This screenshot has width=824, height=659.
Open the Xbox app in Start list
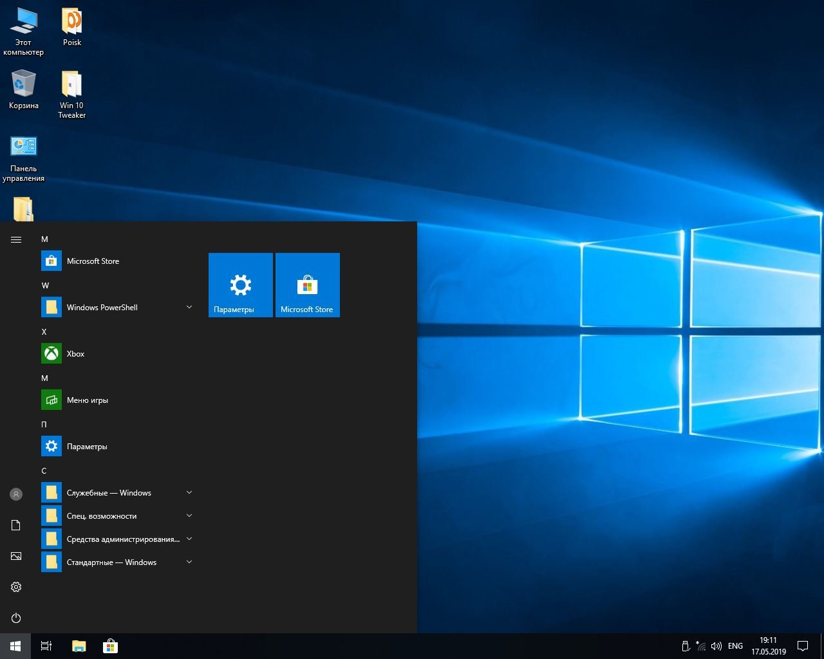pyautogui.click(x=75, y=354)
